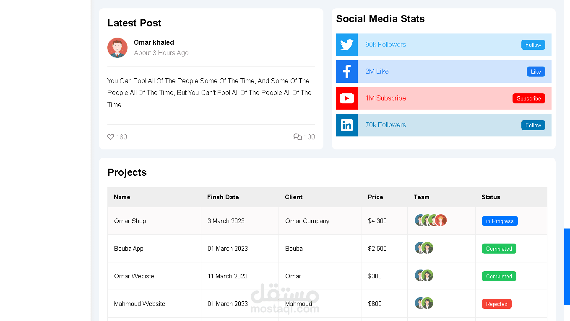Click team avatars in Bouba App row
Image resolution: width=570 pixels, height=321 pixels.
click(424, 248)
